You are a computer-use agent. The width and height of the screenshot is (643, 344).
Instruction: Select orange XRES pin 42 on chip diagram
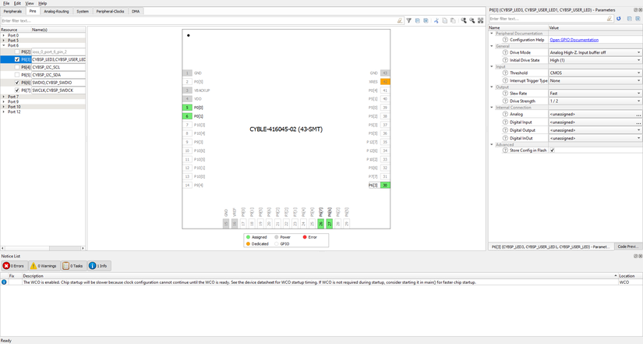pos(385,82)
